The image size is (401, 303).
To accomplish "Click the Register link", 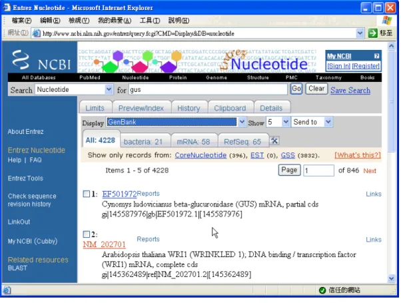I will [366, 66].
